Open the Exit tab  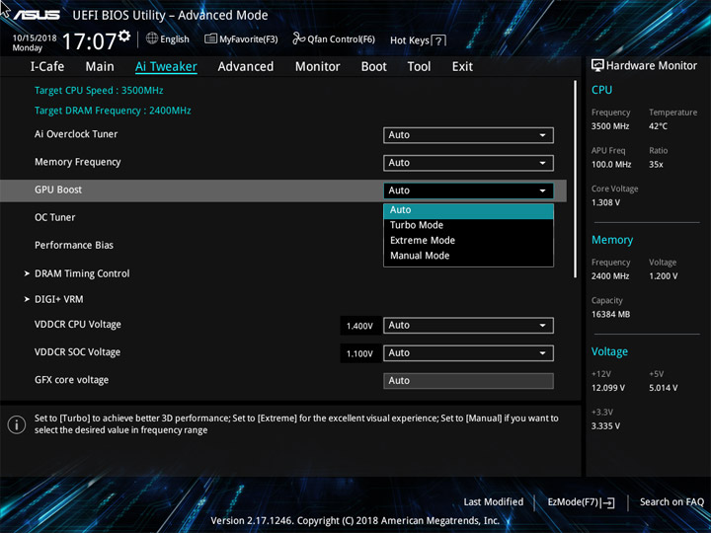462,67
